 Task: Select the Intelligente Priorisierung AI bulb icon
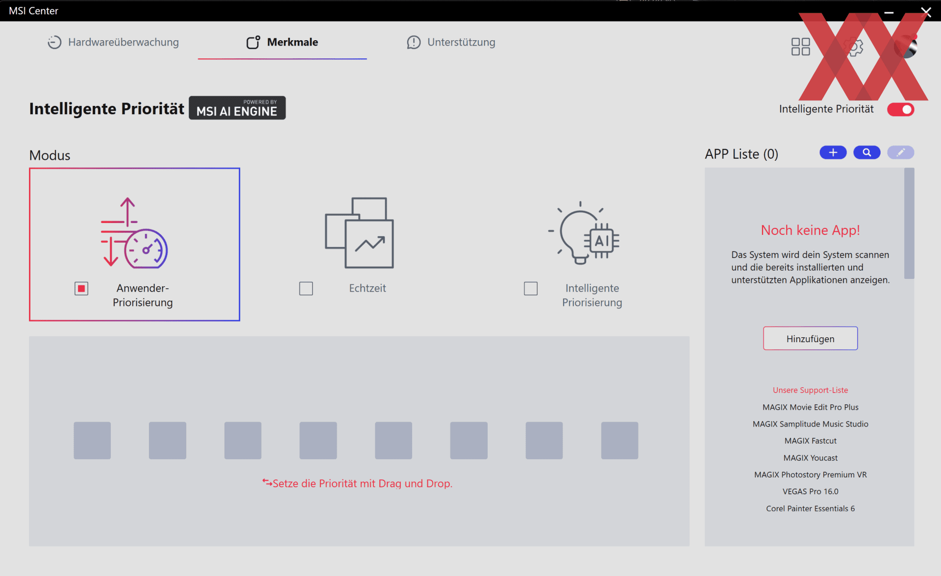(584, 232)
